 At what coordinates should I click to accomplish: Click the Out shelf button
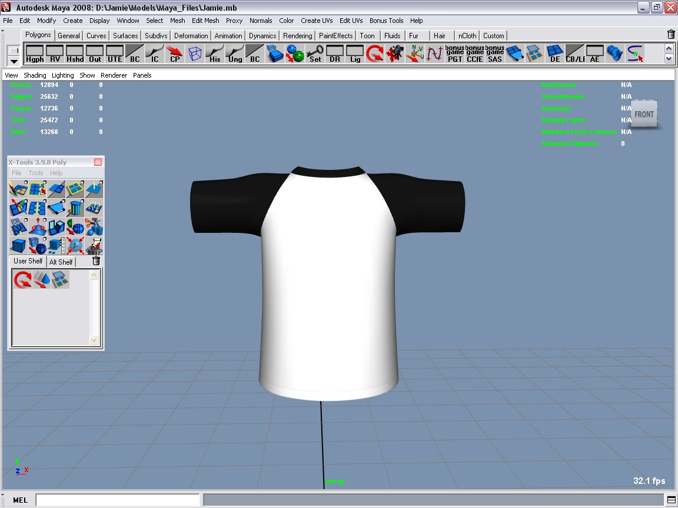click(x=95, y=54)
